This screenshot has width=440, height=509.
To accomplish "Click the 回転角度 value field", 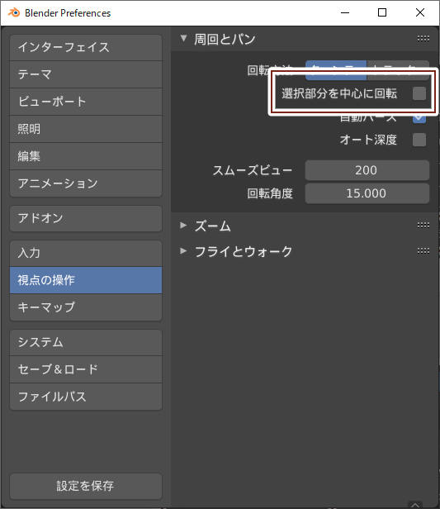I will pos(367,193).
